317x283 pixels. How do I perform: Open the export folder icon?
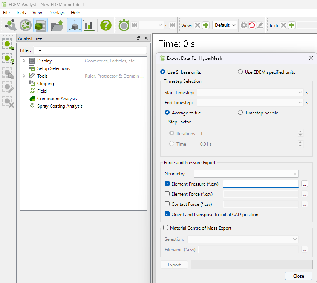point(57,25)
